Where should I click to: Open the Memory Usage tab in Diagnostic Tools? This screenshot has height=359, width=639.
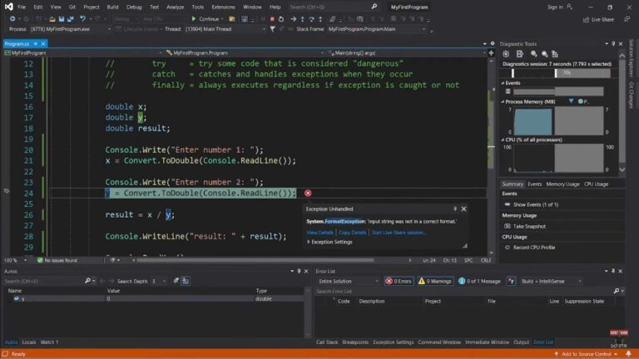(562, 184)
